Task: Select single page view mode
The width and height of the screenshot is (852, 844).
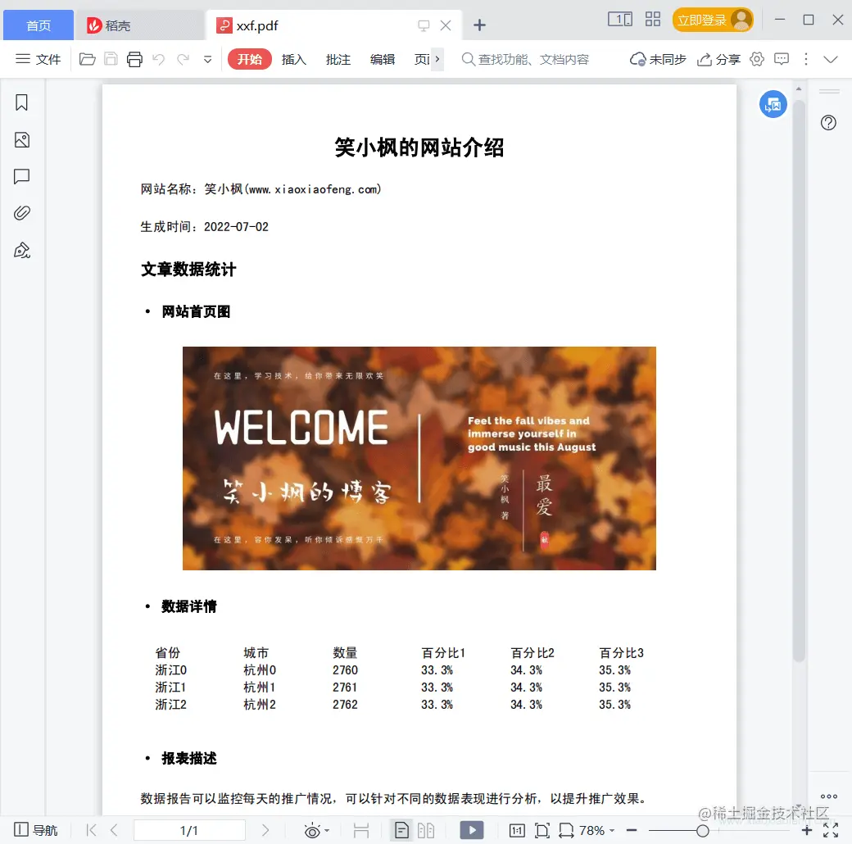Action: tap(401, 830)
